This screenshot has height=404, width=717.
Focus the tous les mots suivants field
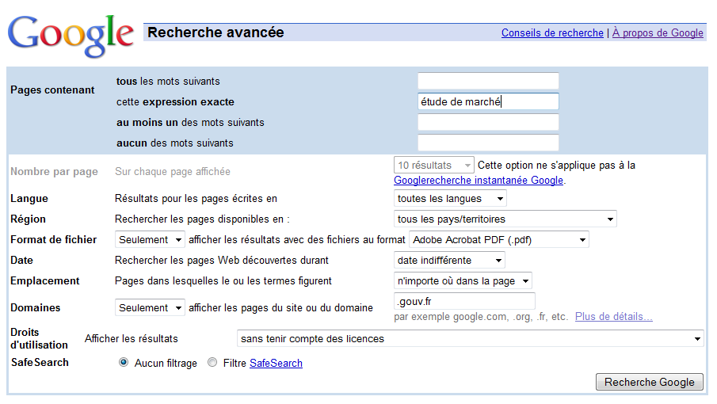click(488, 81)
